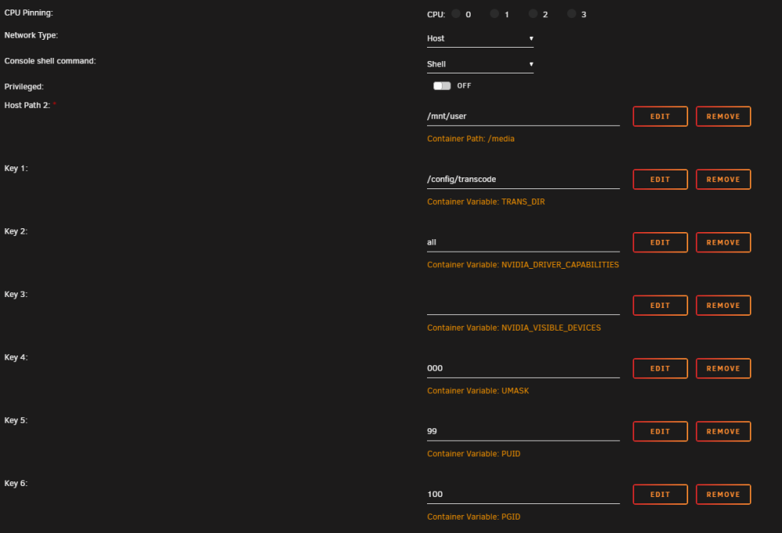
Task: Click the 'Host Path 2:' label
Action: point(27,106)
